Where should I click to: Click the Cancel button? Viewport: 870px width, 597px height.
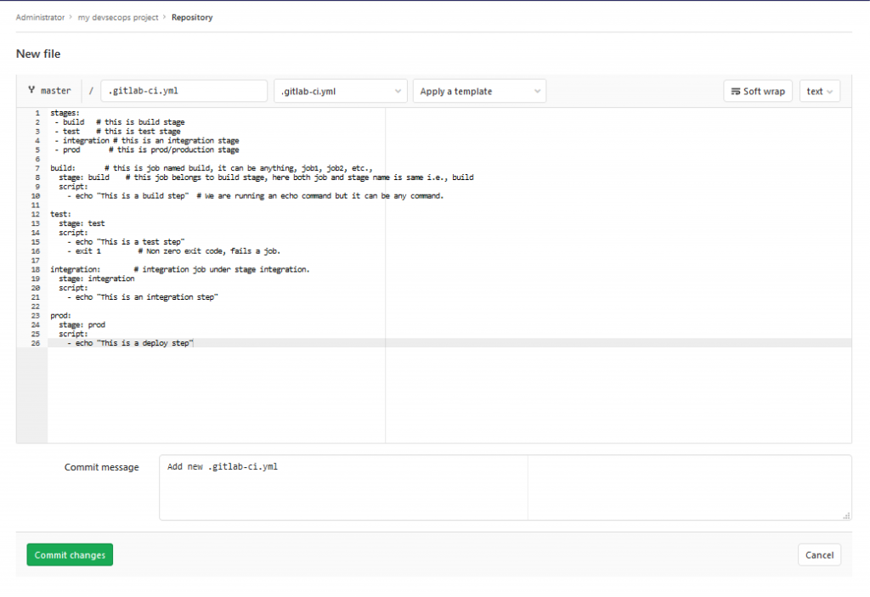tap(819, 555)
